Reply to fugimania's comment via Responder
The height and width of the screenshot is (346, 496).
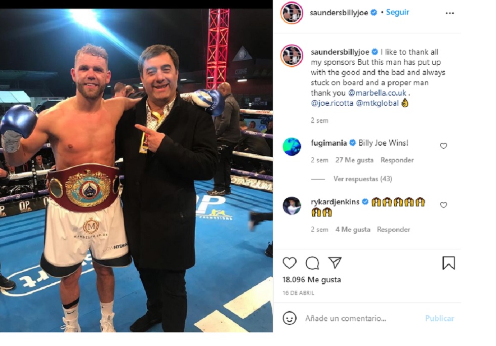[x=397, y=160]
